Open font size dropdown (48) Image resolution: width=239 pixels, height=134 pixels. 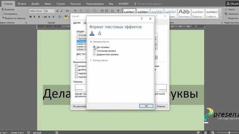click(x=53, y=11)
